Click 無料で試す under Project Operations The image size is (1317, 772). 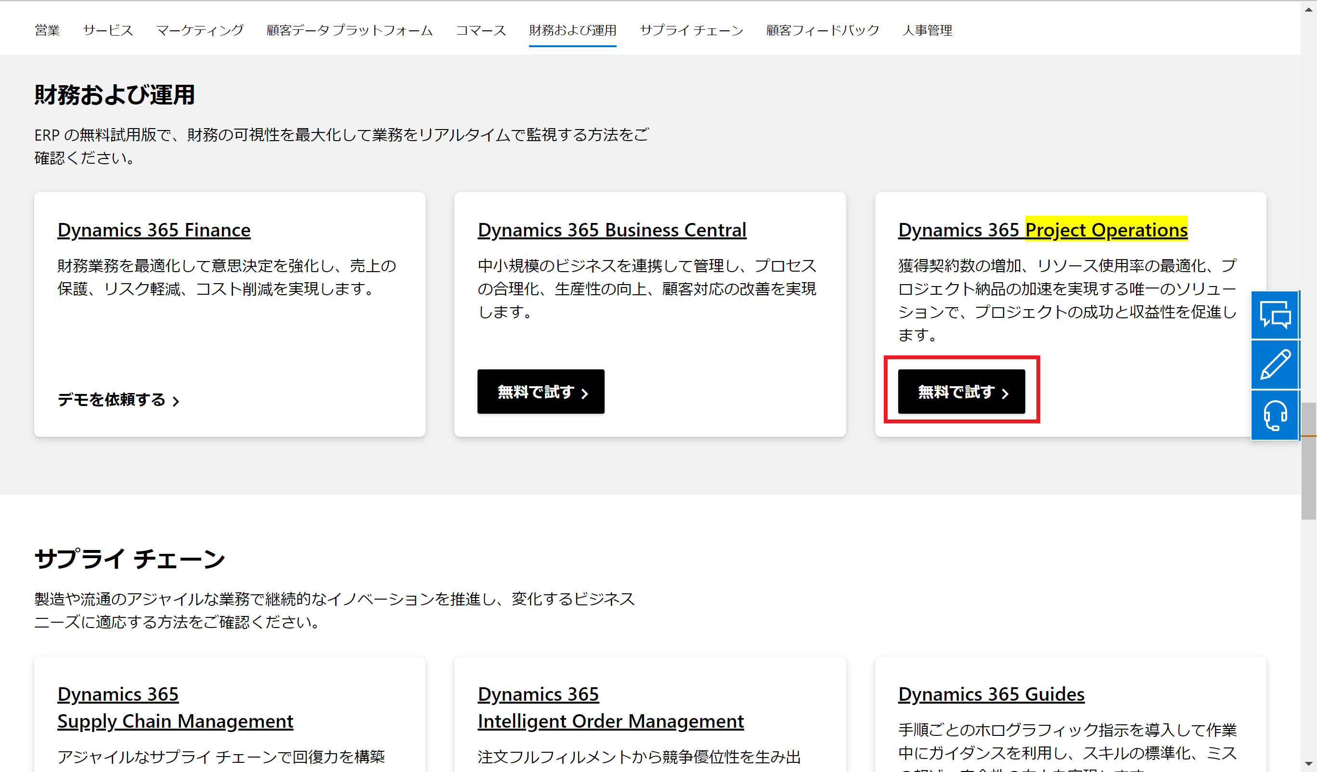(x=961, y=391)
